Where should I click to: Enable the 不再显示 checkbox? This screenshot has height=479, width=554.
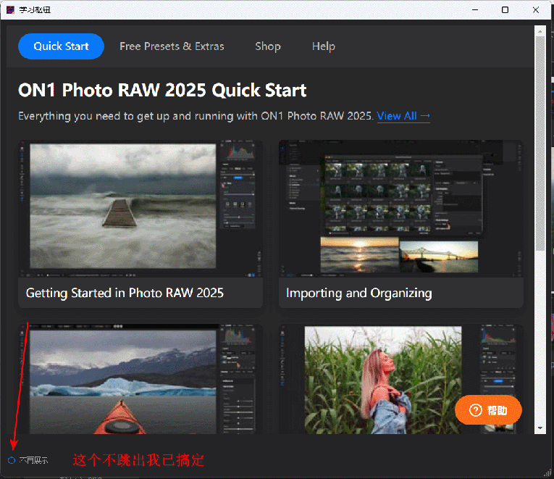coord(12,460)
